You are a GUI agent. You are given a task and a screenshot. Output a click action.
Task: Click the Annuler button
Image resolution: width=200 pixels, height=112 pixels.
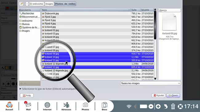[x=158, y=95]
